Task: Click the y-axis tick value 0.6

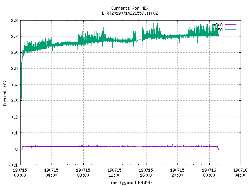Action: click(x=14, y=53)
